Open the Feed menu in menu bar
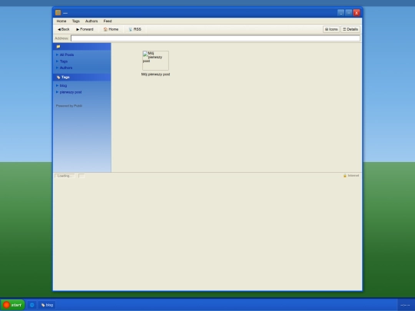The image size is (415, 311). point(108,21)
